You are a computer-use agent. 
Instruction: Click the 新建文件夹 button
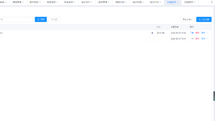(x=187, y=19)
